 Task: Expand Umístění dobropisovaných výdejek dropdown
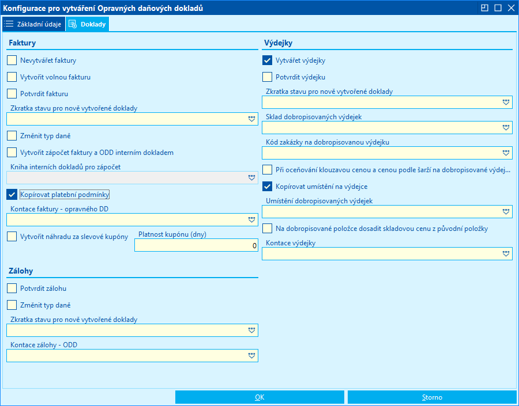pyautogui.click(x=506, y=211)
